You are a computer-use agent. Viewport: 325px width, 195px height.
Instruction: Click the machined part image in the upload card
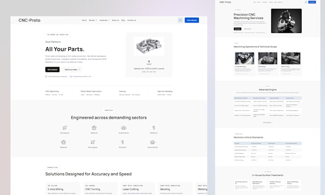coord(149,46)
